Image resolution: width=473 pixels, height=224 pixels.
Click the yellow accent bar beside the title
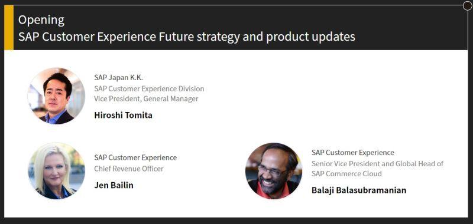tap(9, 28)
